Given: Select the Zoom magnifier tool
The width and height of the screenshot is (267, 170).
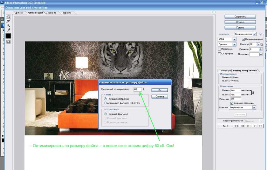Looking at the screenshot, I should click(8, 25).
